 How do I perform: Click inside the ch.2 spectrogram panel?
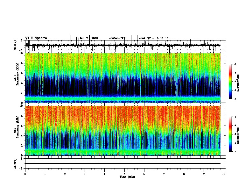click(123, 131)
